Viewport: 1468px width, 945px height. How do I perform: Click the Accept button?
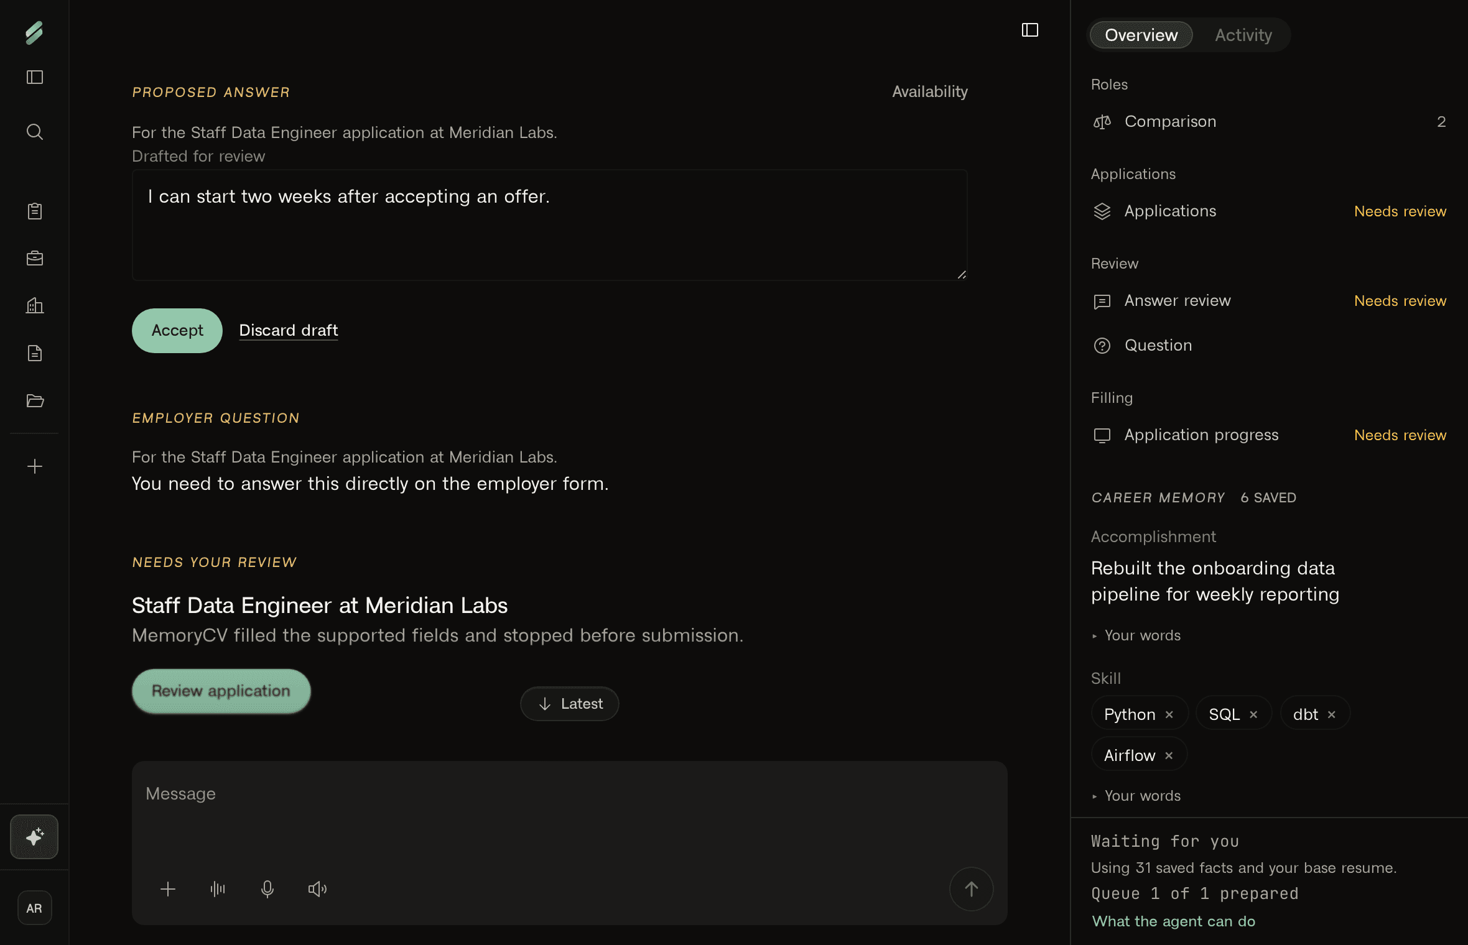point(177,331)
